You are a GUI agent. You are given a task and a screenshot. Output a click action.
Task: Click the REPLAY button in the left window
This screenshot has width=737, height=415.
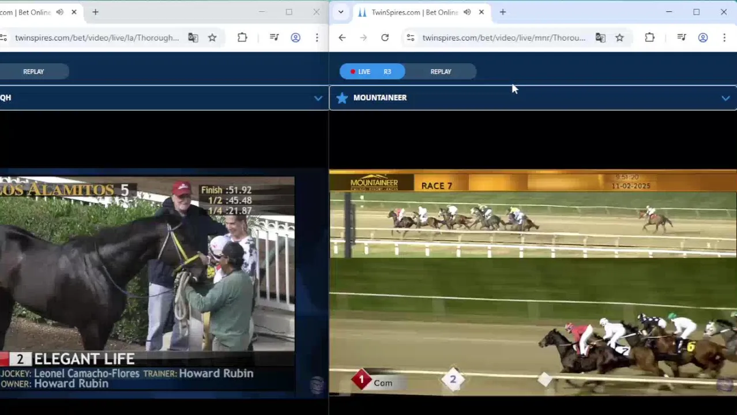pyautogui.click(x=33, y=71)
